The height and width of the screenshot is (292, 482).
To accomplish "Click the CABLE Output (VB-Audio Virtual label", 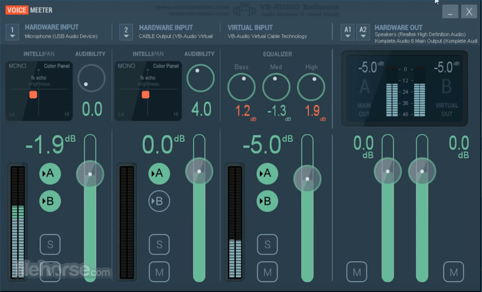I will (176, 36).
